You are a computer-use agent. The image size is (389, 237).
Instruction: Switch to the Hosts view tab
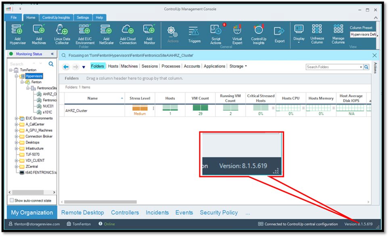(x=113, y=66)
